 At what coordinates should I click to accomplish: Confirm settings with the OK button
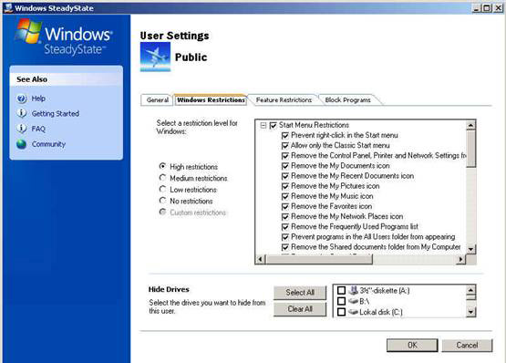tap(412, 346)
